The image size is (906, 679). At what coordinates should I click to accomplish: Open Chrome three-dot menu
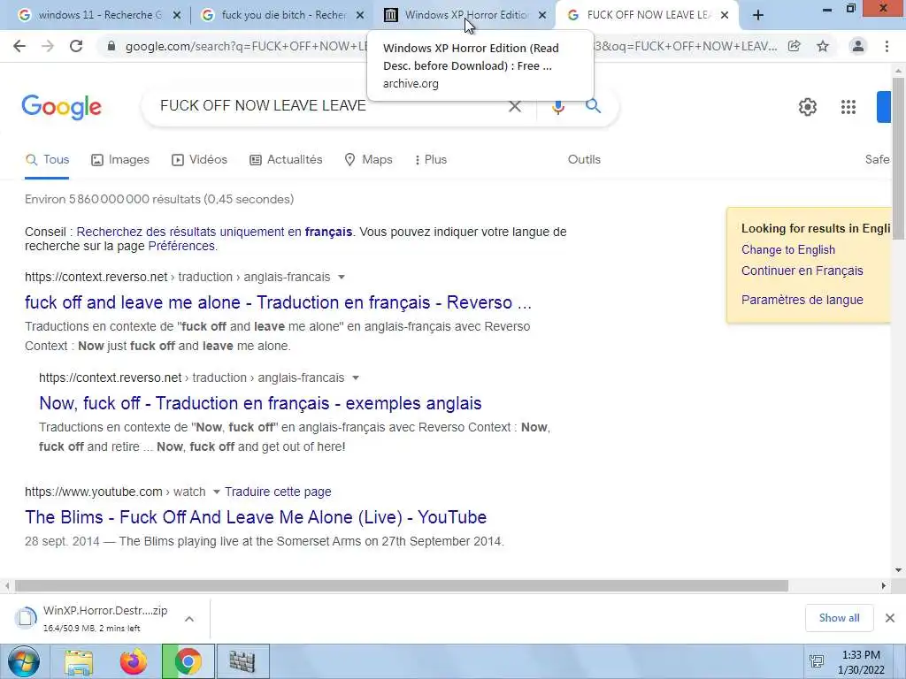[887, 46]
